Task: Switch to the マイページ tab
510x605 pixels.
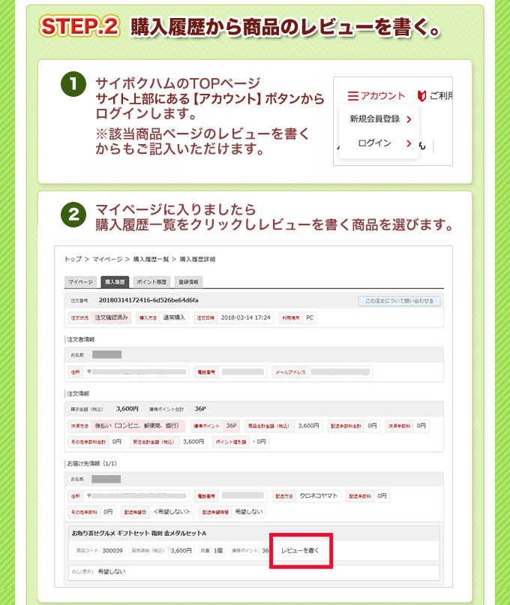Action: point(80,282)
